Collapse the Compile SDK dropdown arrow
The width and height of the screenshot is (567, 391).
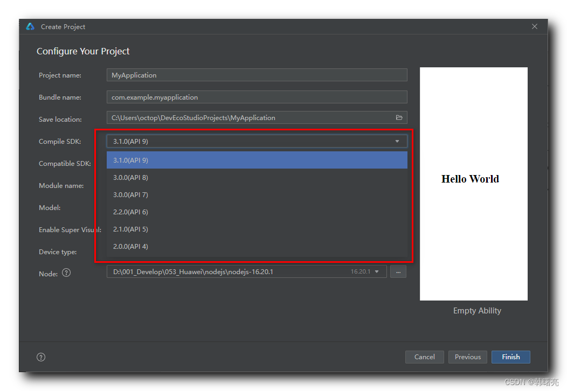pyautogui.click(x=397, y=141)
